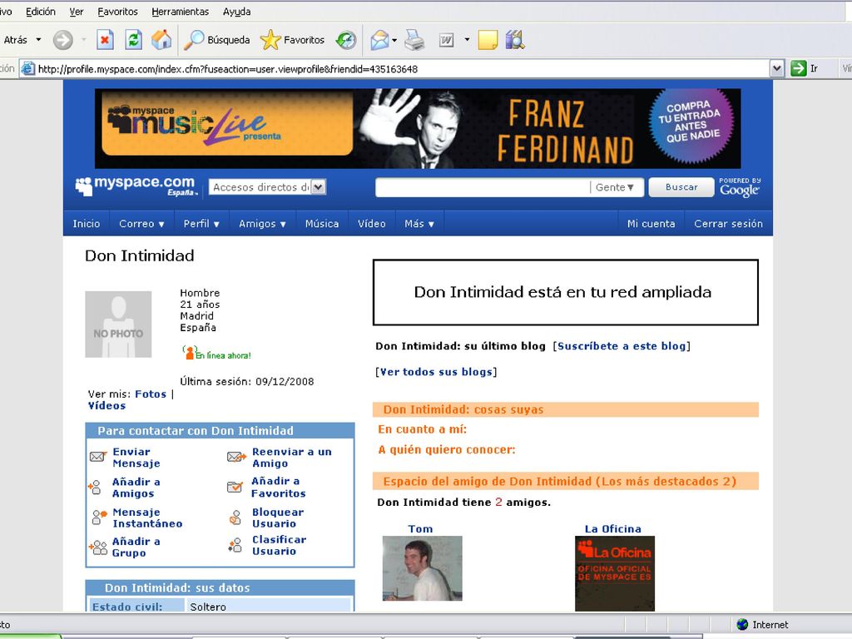Click the Franz Ferdinand banner ad
This screenshot has height=639, width=852.
pos(418,128)
